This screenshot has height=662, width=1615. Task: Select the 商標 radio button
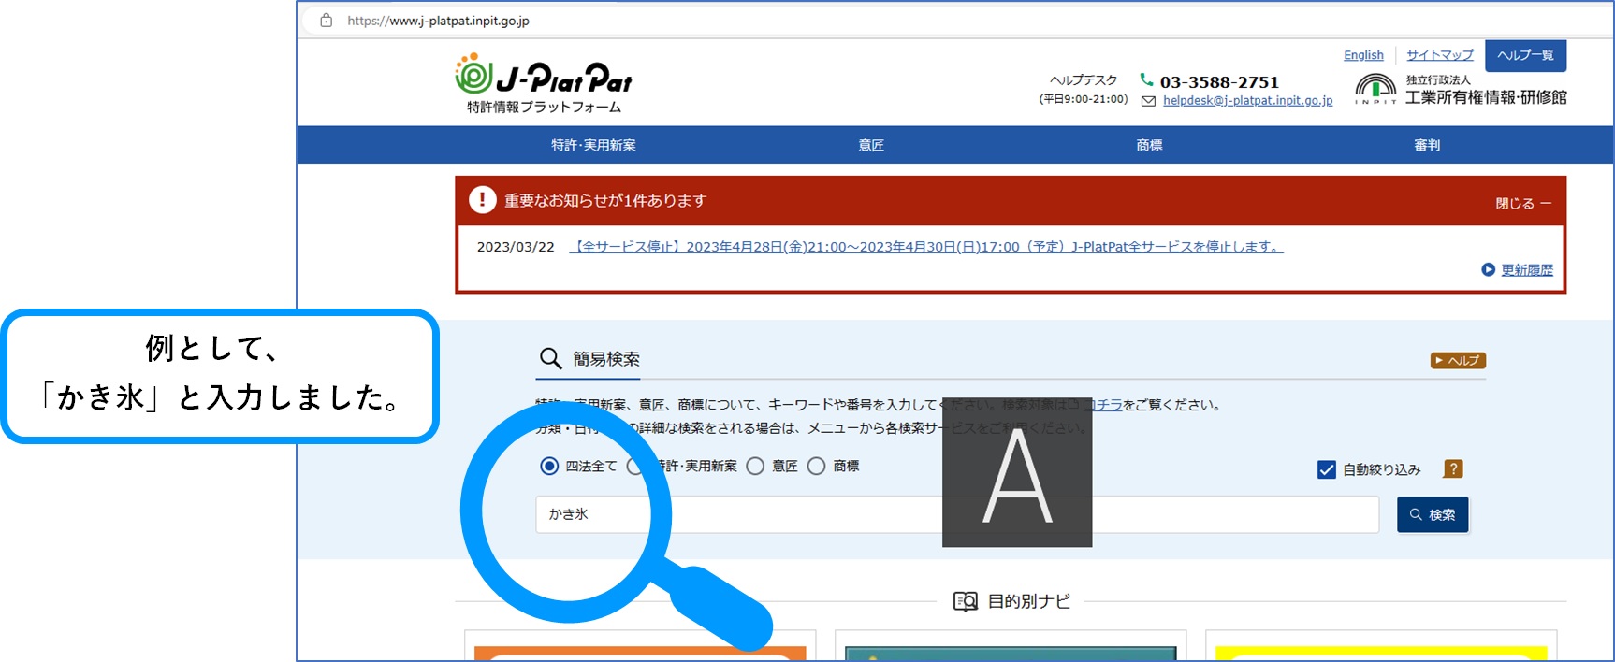coord(816,466)
